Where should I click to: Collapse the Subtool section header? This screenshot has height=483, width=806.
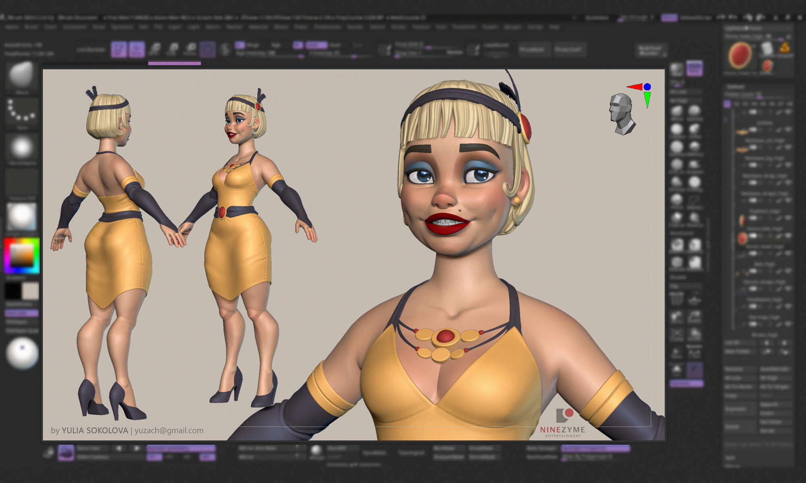pos(736,86)
